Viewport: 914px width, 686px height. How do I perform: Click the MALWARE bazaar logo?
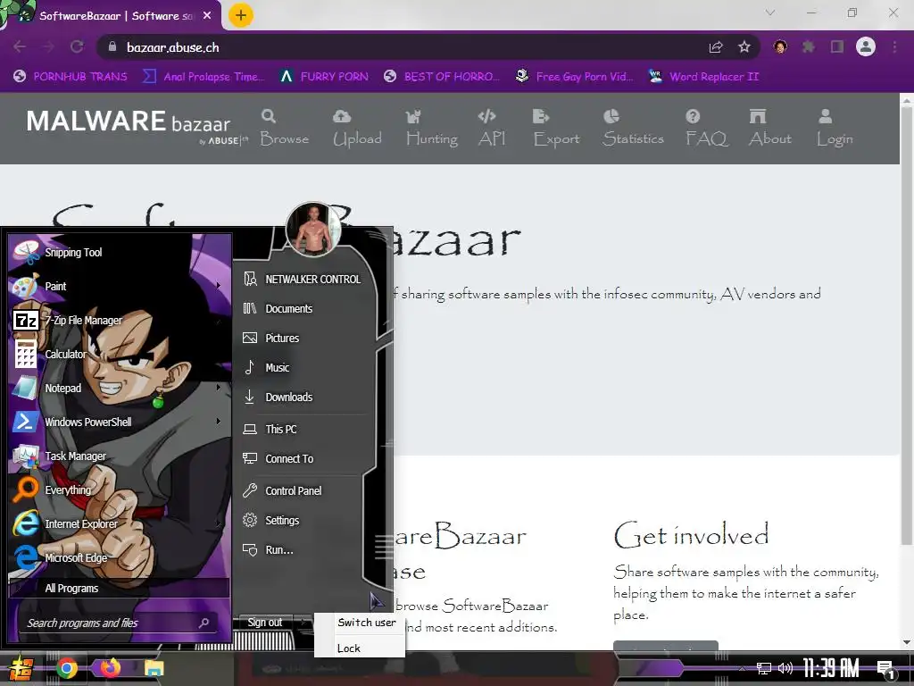(x=137, y=125)
